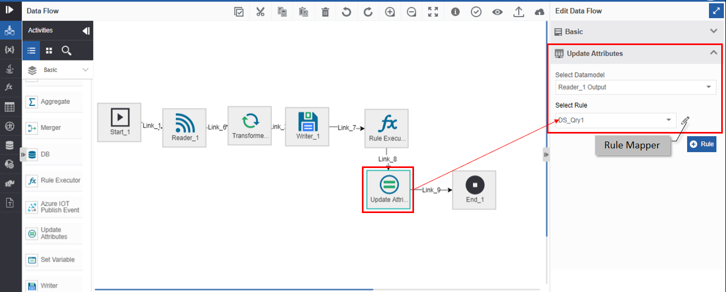This screenshot has height=292, width=726.
Task: Open the circular dt sidebar icon
Action: click(9, 126)
